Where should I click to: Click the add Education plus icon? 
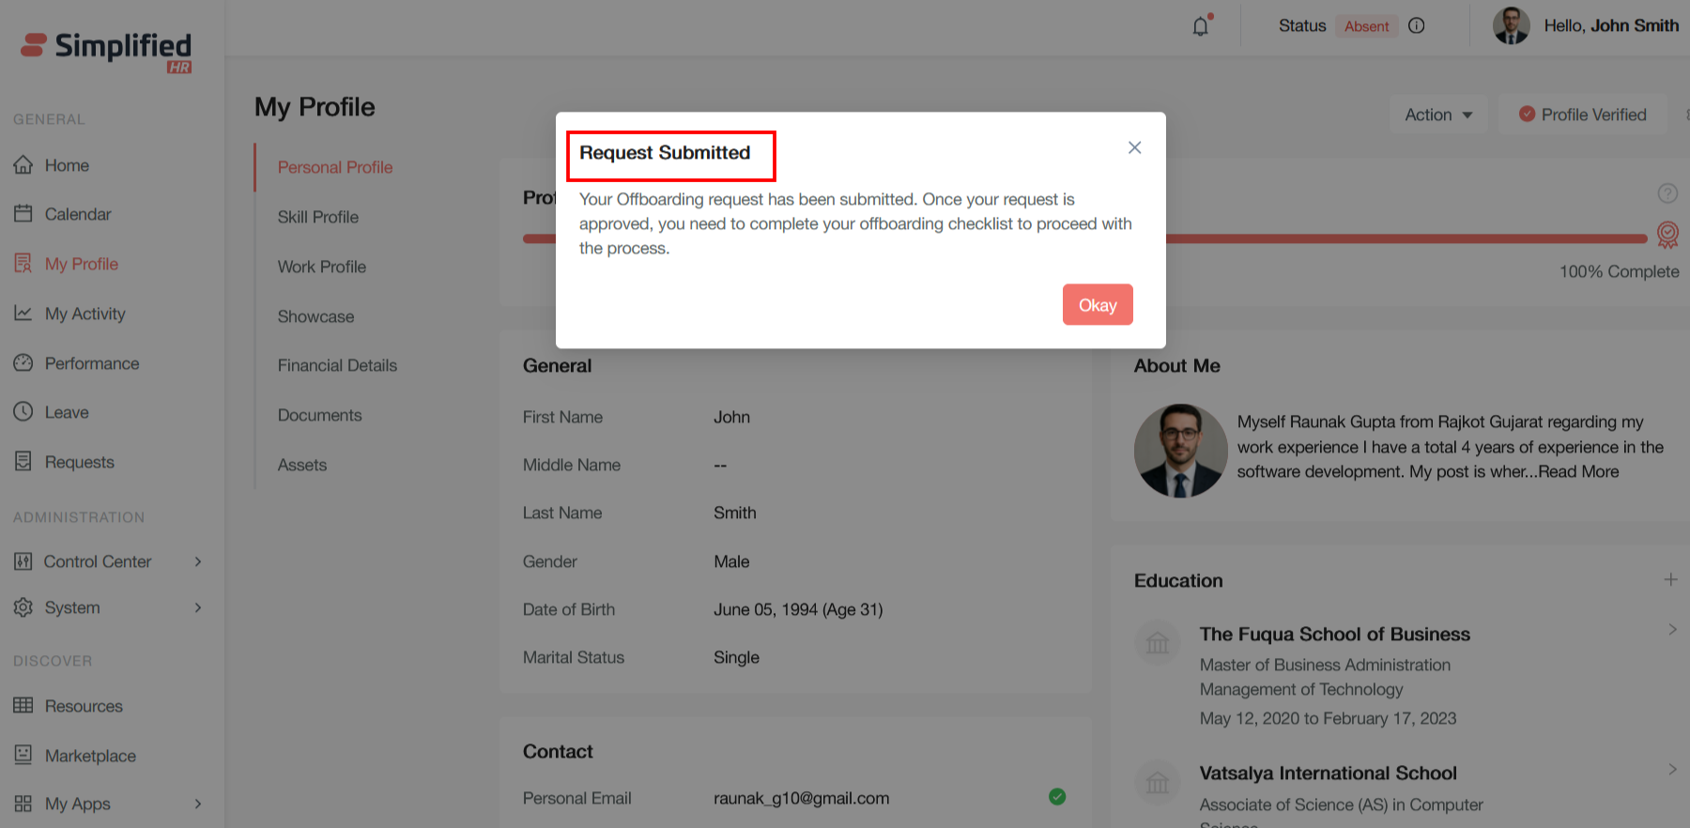tap(1670, 580)
